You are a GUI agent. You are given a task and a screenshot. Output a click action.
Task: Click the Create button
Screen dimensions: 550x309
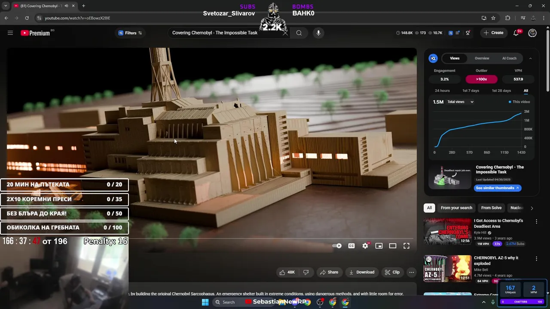(493, 33)
